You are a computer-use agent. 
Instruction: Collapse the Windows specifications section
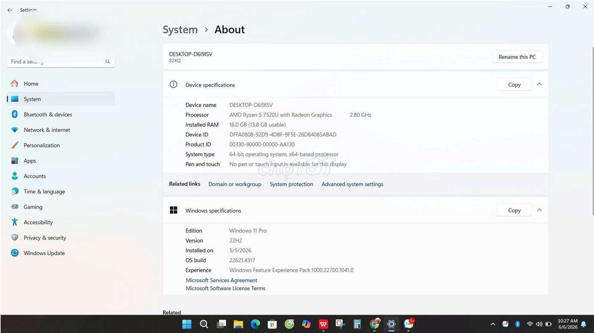[539, 210]
